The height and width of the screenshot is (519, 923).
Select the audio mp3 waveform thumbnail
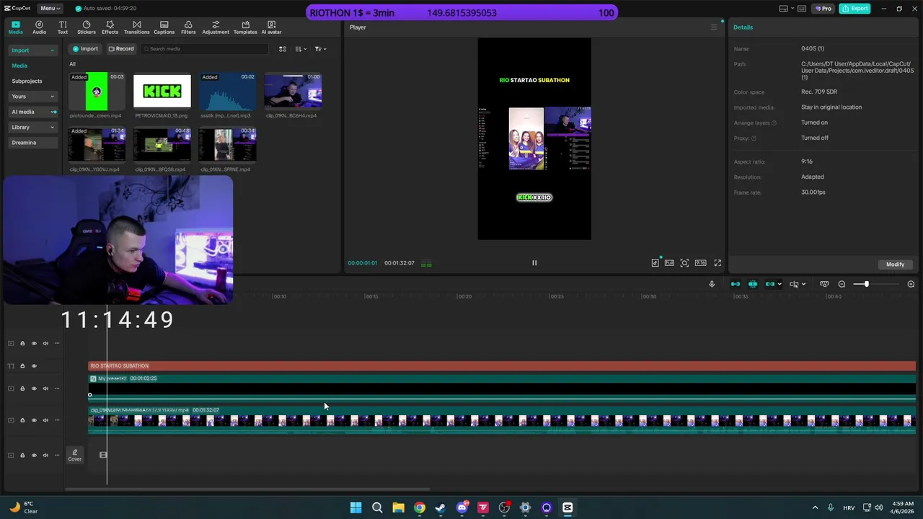[x=227, y=91]
